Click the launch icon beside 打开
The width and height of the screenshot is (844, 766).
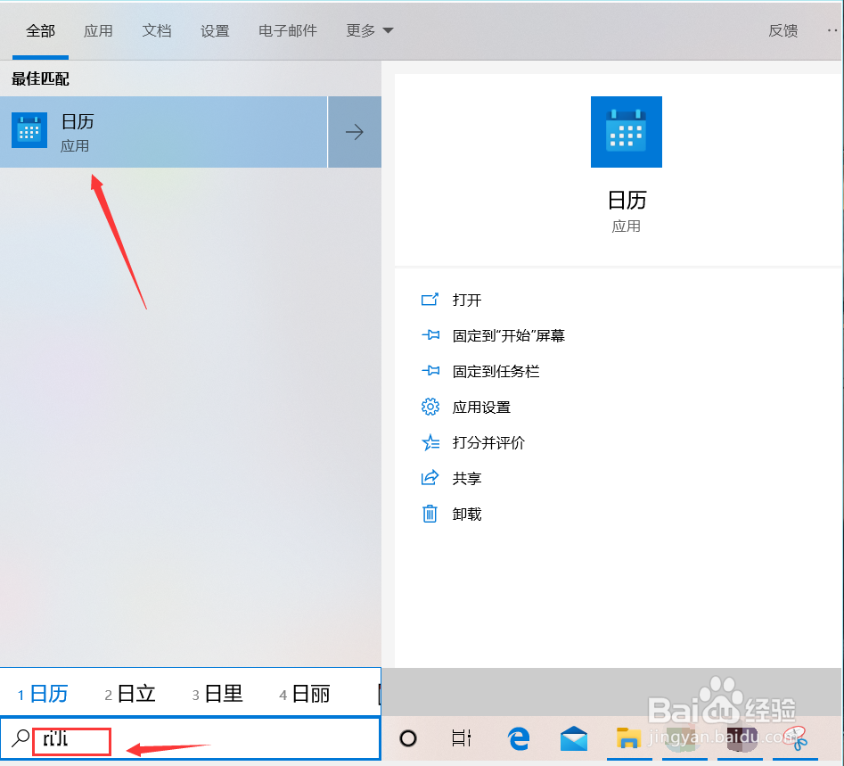coord(430,300)
